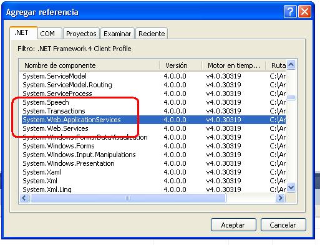Click the Cancelar button
Viewport: 320px width, 245px height.
[283, 225]
